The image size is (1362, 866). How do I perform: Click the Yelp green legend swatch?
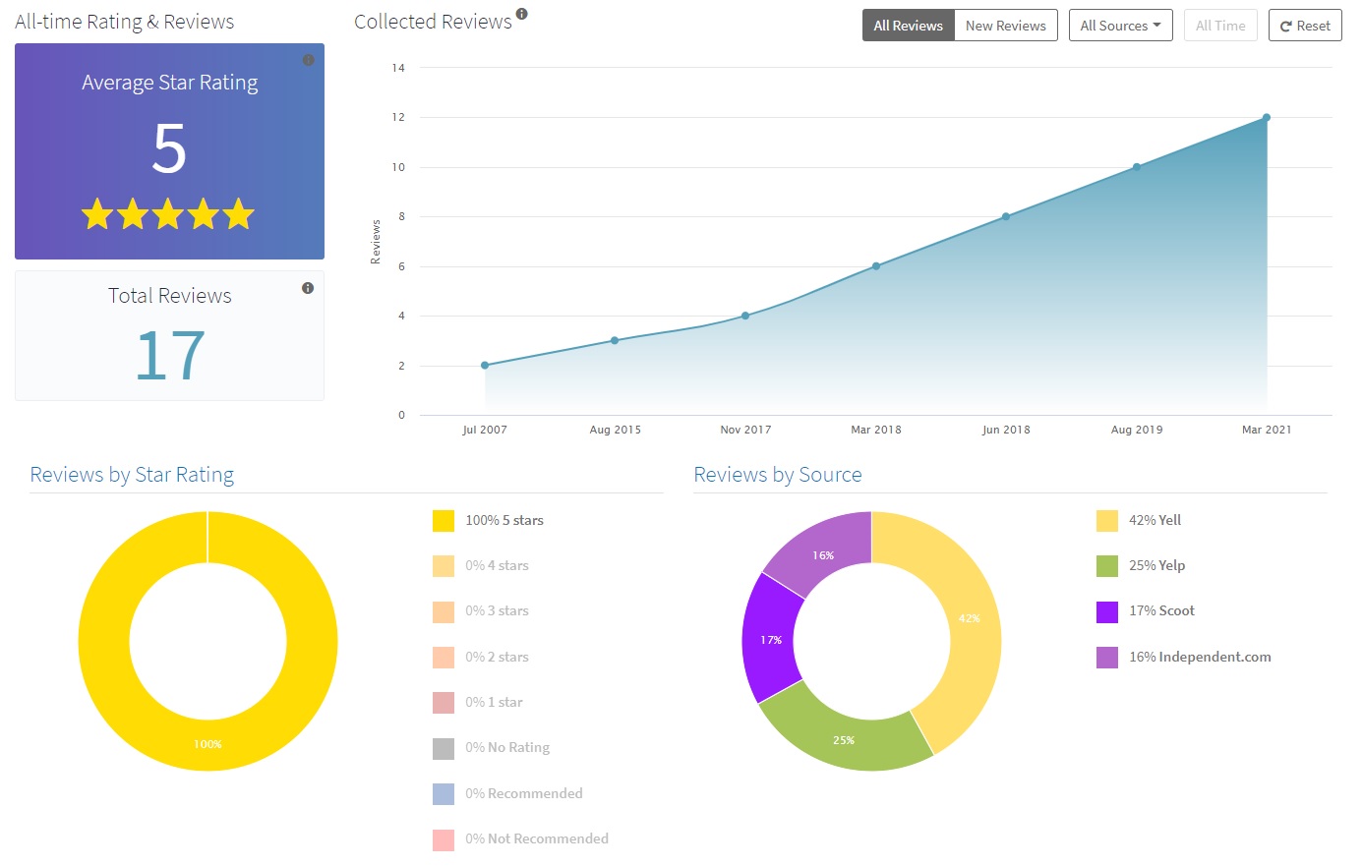click(x=1107, y=566)
